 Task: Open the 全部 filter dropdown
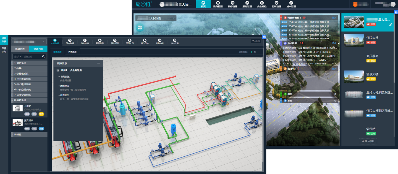coord(17,56)
